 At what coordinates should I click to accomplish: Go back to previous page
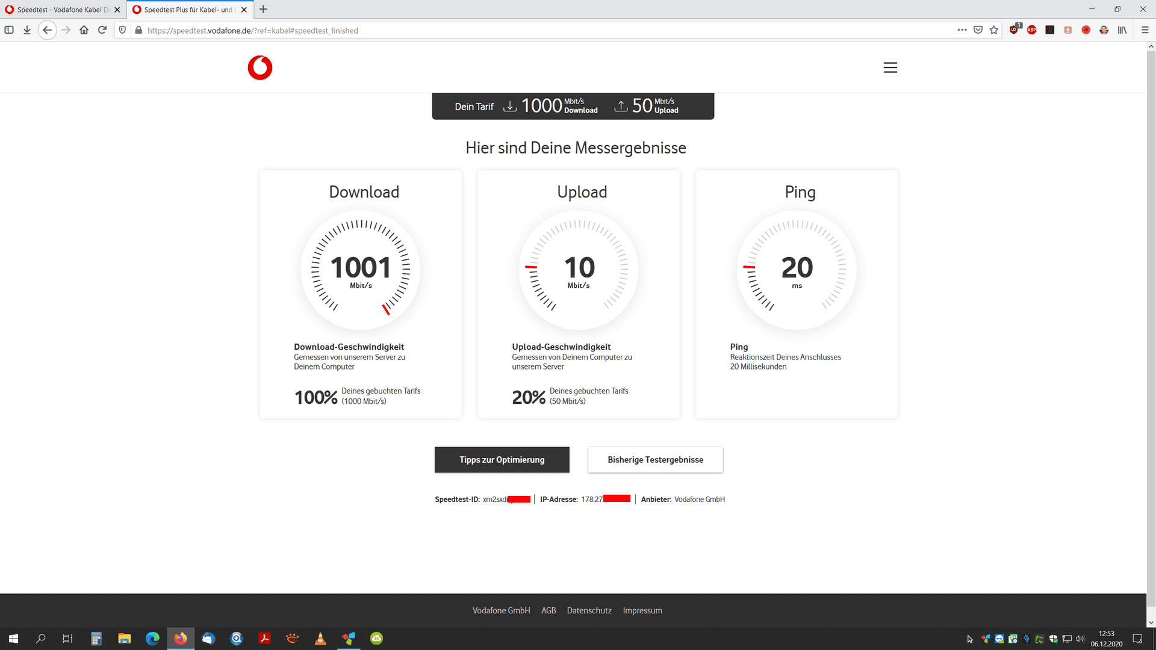(x=47, y=30)
